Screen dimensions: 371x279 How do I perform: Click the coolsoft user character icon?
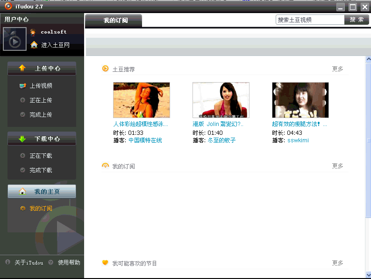pos(33,32)
